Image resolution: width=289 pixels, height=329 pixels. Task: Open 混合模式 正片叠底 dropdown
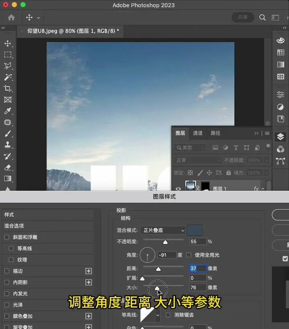(x=163, y=230)
